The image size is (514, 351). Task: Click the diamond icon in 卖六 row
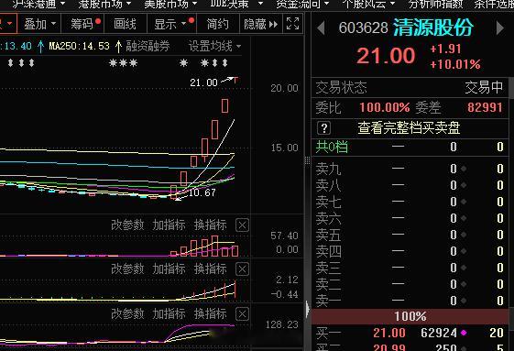pos(464,218)
